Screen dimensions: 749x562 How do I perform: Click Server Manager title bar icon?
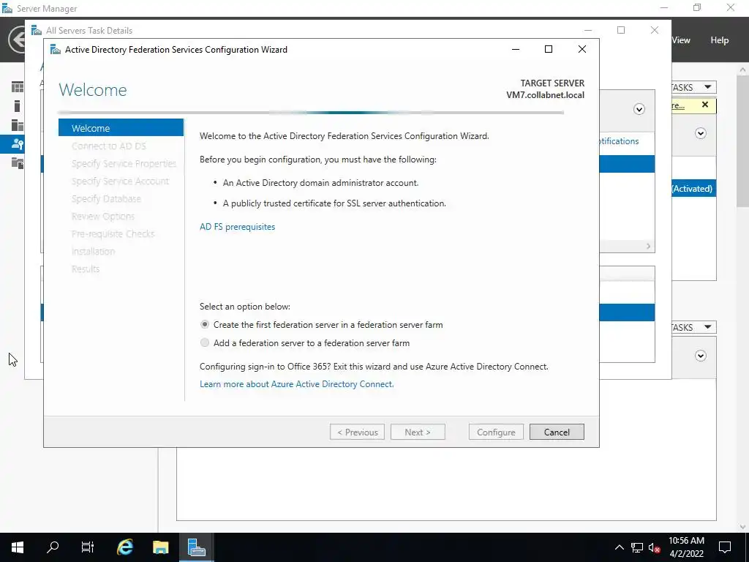pyautogui.click(x=7, y=8)
